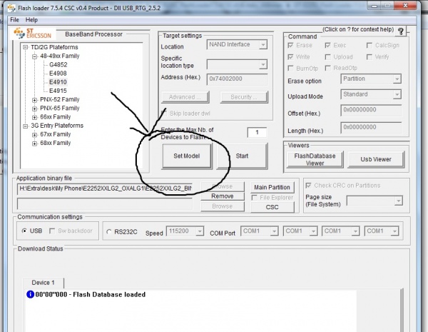This screenshot has width=428, height=332.
Task: Click the ST Ericsson logo
Action: point(33,34)
